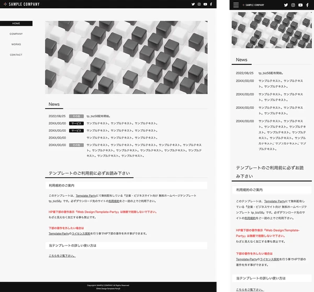
Task: Select CONTACT in the side menu
Action: (16, 54)
